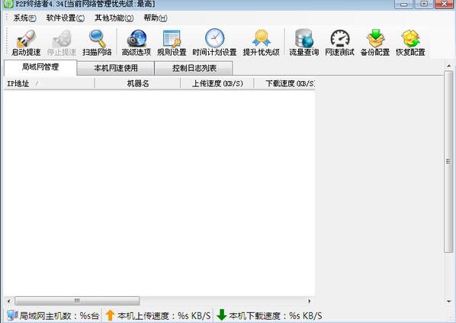Open the 系统(F) menu
Image resolution: width=456 pixels, height=323 pixels.
coord(24,18)
